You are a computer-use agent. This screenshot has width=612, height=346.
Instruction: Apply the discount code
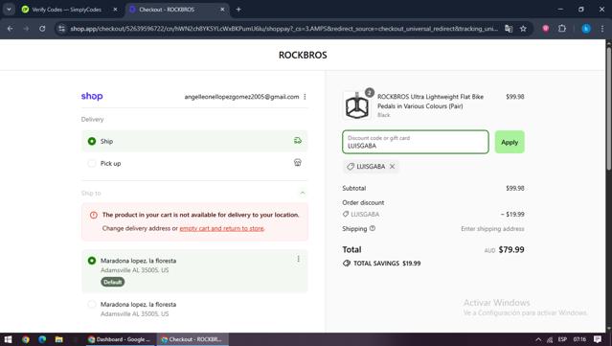click(510, 142)
